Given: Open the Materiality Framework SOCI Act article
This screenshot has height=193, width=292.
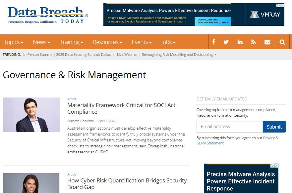Looking at the screenshot, I should 121,108.
